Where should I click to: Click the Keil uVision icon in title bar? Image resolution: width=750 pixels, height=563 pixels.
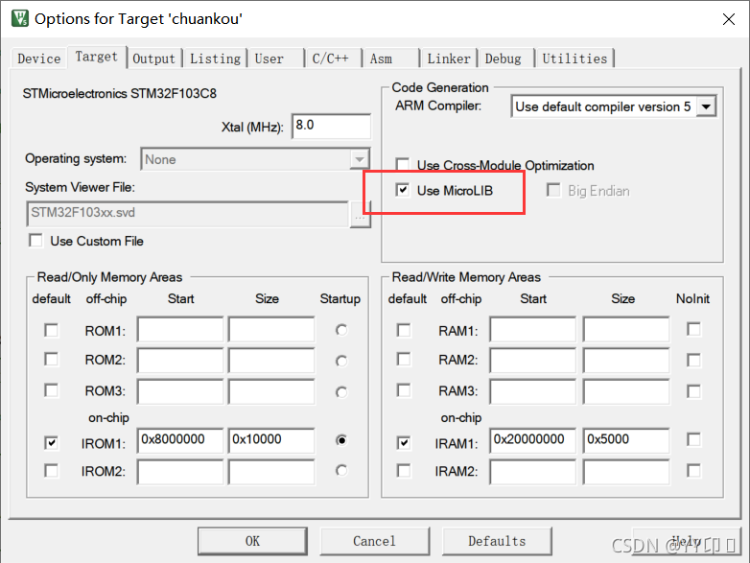tap(19, 18)
